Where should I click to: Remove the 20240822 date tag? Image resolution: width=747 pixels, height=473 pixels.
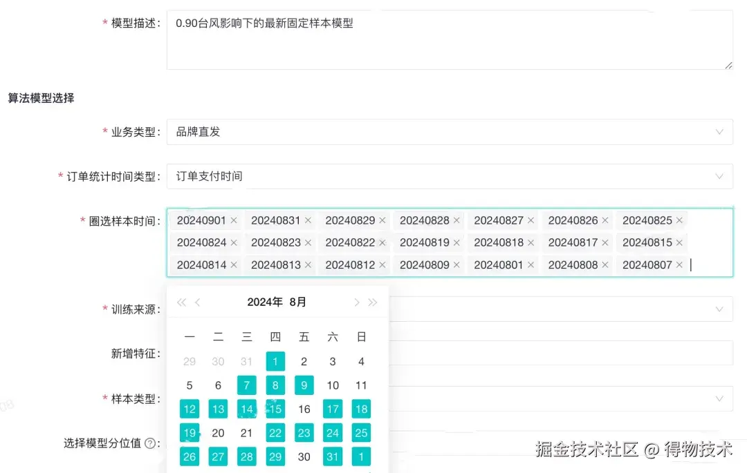click(x=382, y=242)
